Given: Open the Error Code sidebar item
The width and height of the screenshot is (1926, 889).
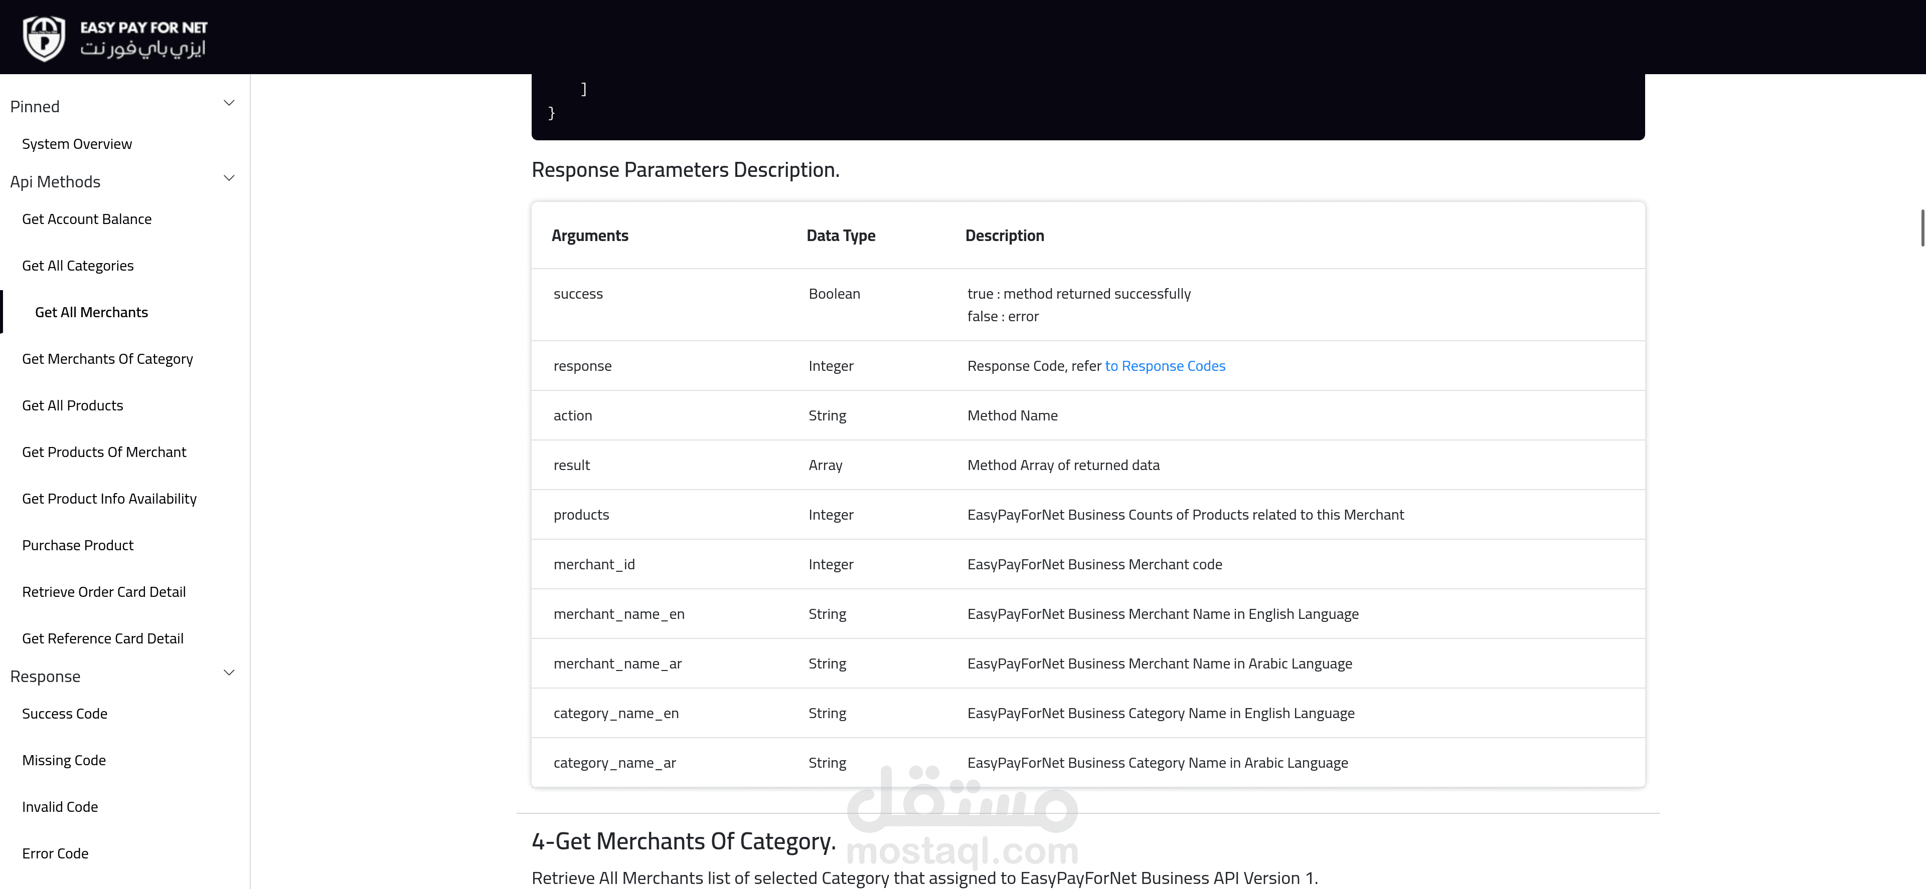Looking at the screenshot, I should click(x=55, y=853).
